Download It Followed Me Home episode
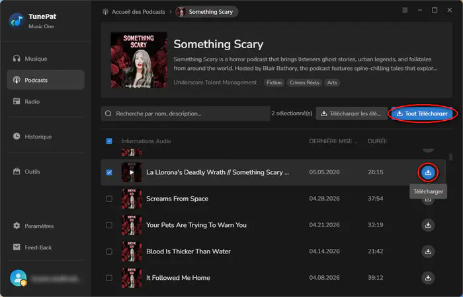 [428, 278]
